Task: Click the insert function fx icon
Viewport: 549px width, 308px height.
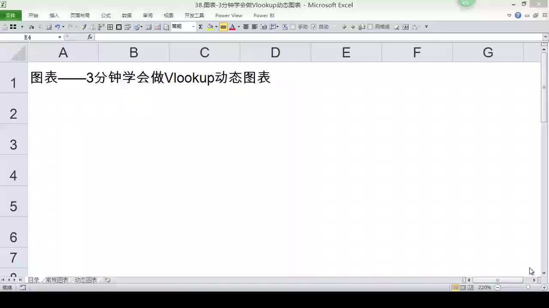Action: (90, 37)
